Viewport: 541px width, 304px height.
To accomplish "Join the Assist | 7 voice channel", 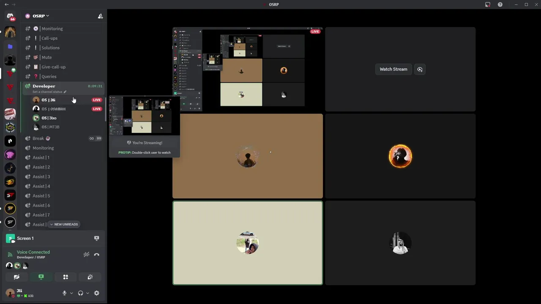I will (x=63, y=215).
